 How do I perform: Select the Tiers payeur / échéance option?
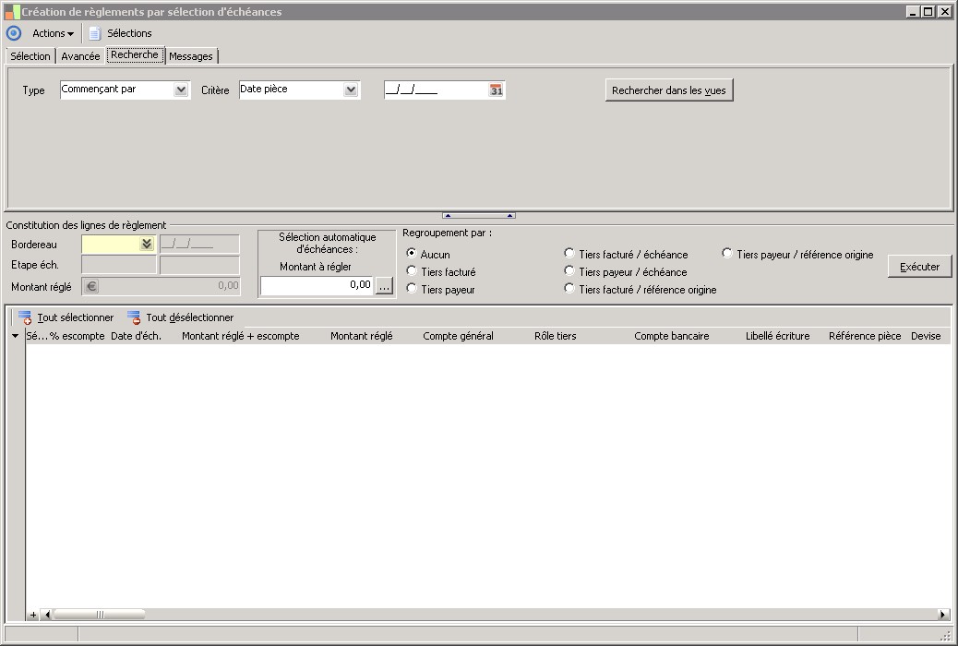click(569, 271)
